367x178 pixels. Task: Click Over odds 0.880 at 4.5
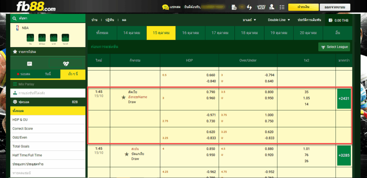[x=269, y=149]
